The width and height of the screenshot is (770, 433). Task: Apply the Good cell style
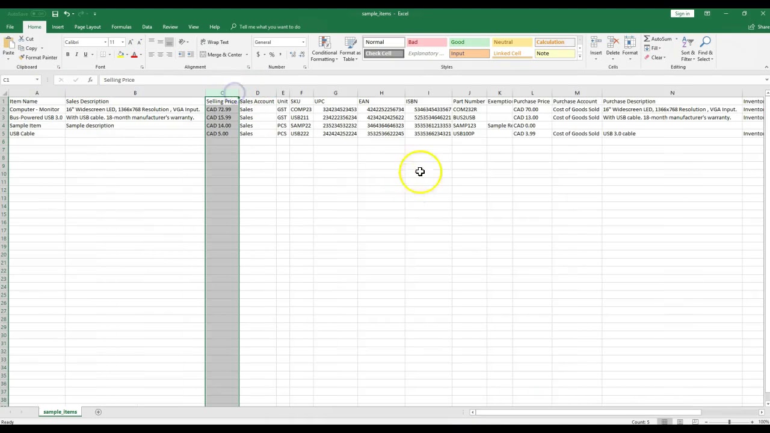click(x=469, y=42)
